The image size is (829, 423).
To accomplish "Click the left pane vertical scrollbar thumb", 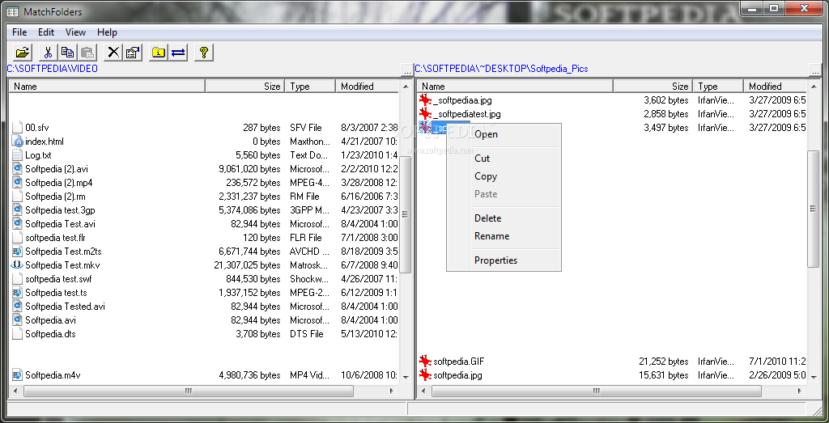I will tap(406, 214).
